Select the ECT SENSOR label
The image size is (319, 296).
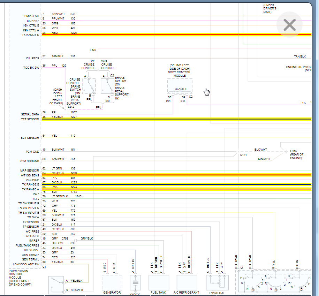tap(30, 138)
